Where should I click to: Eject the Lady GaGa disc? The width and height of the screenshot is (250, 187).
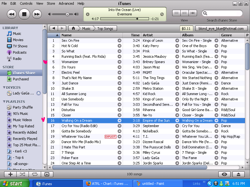tap(39, 93)
